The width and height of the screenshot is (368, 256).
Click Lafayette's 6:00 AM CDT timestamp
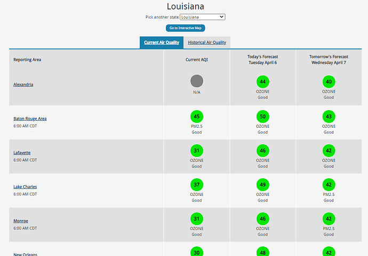(25, 160)
